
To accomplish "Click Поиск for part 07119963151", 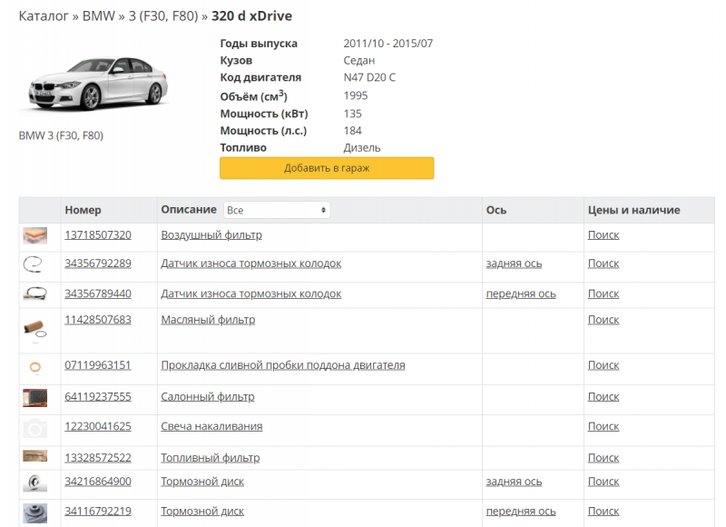I will (603, 365).
